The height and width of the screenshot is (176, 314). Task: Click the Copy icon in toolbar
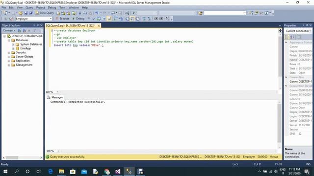point(85,13)
